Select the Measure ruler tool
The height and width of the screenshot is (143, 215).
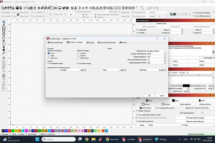tap(4, 53)
